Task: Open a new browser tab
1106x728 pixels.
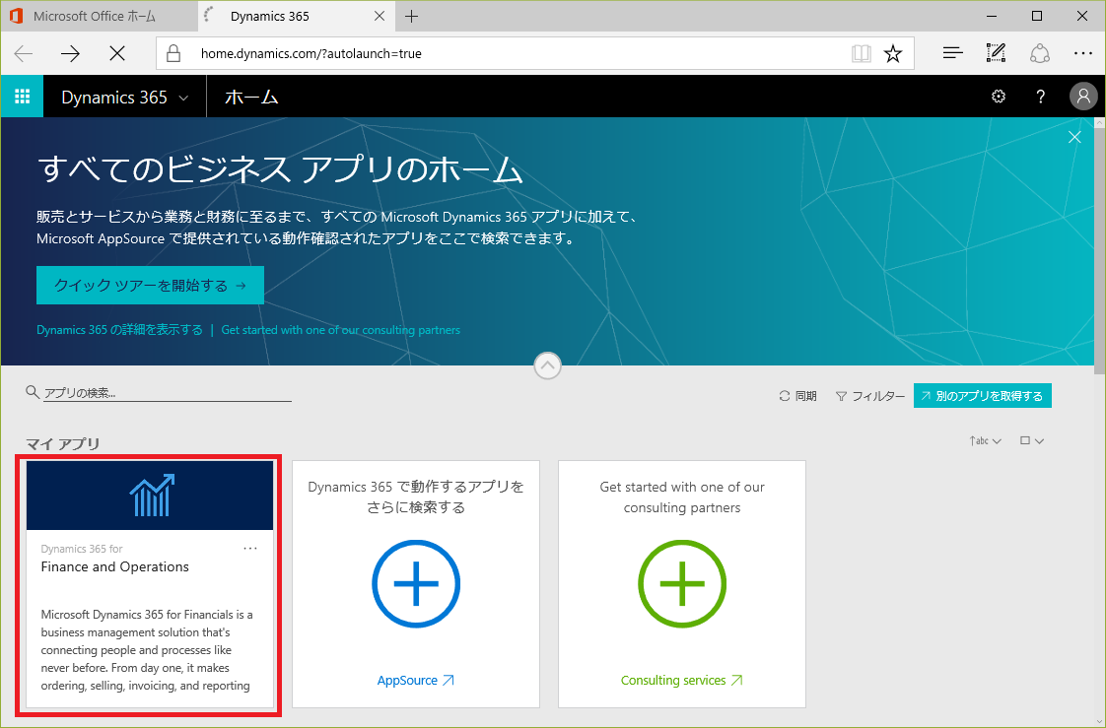Action: (412, 16)
